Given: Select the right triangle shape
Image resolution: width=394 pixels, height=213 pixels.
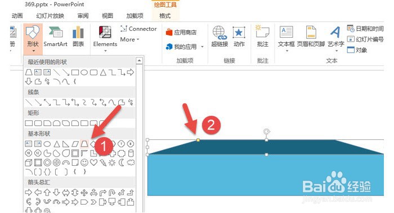Looking at the screenshot, I should click(66, 144).
